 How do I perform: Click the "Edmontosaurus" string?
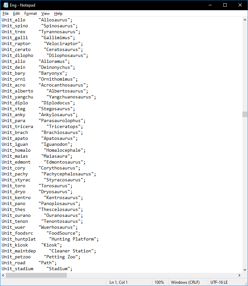(x=64, y=162)
